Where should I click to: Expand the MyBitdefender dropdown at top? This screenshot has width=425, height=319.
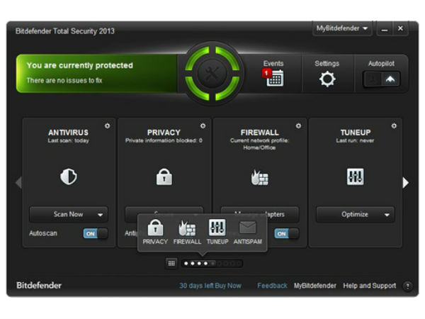(x=342, y=28)
